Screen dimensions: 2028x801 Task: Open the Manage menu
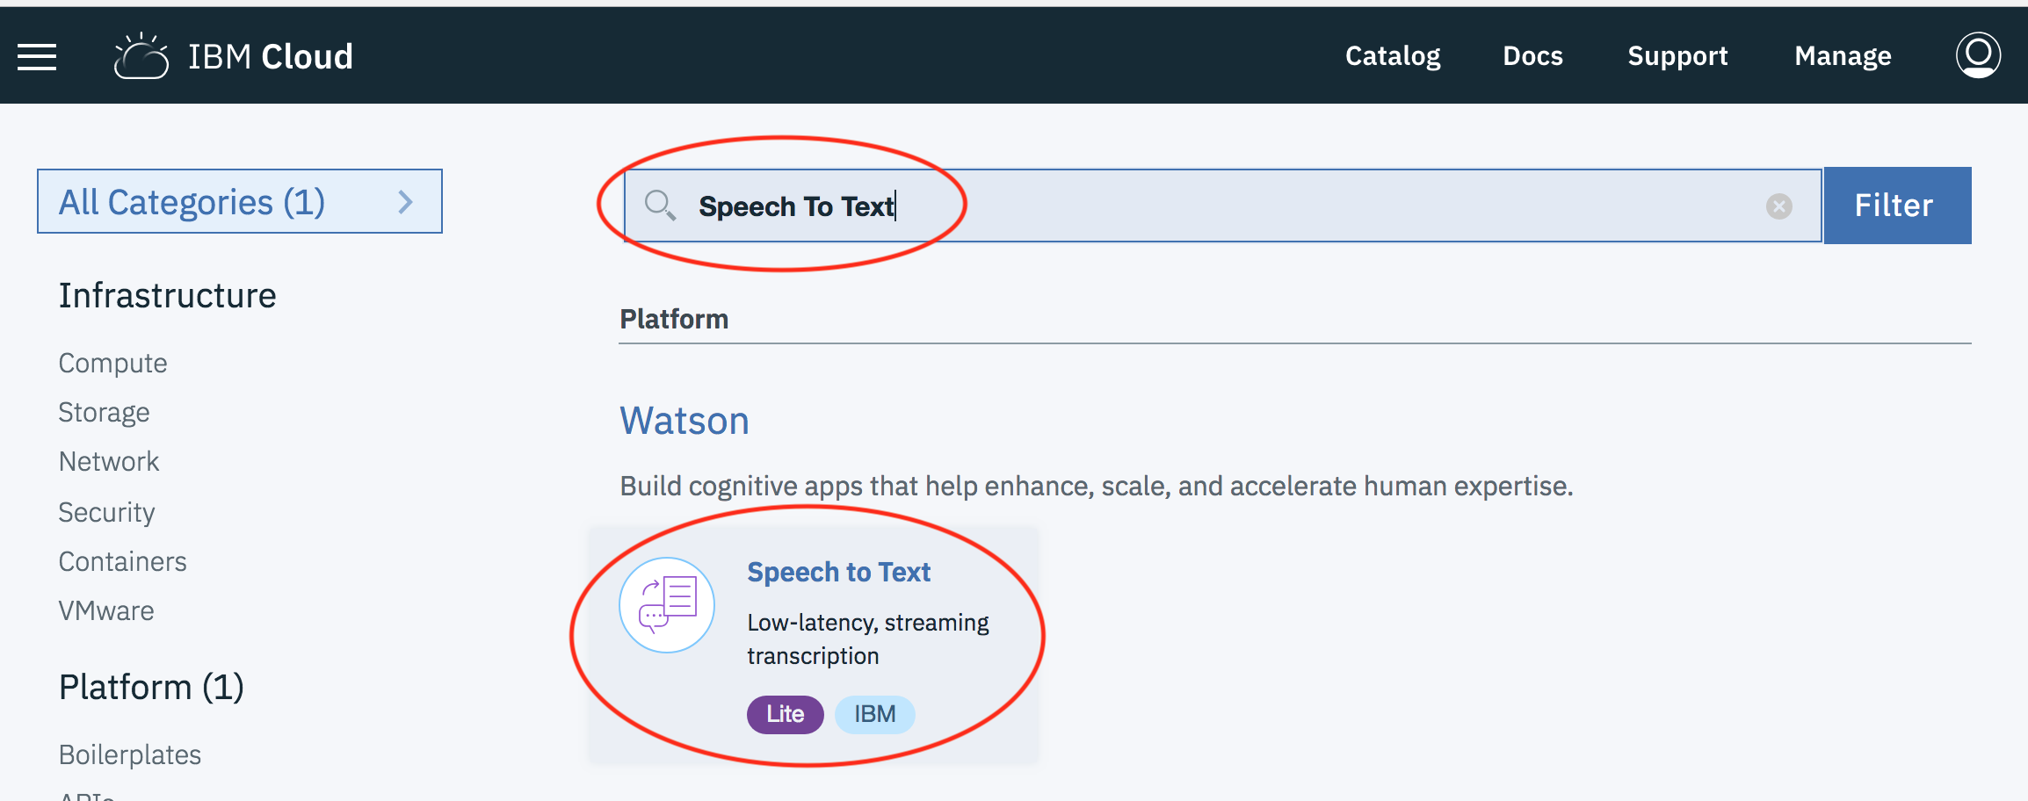[x=1843, y=56]
